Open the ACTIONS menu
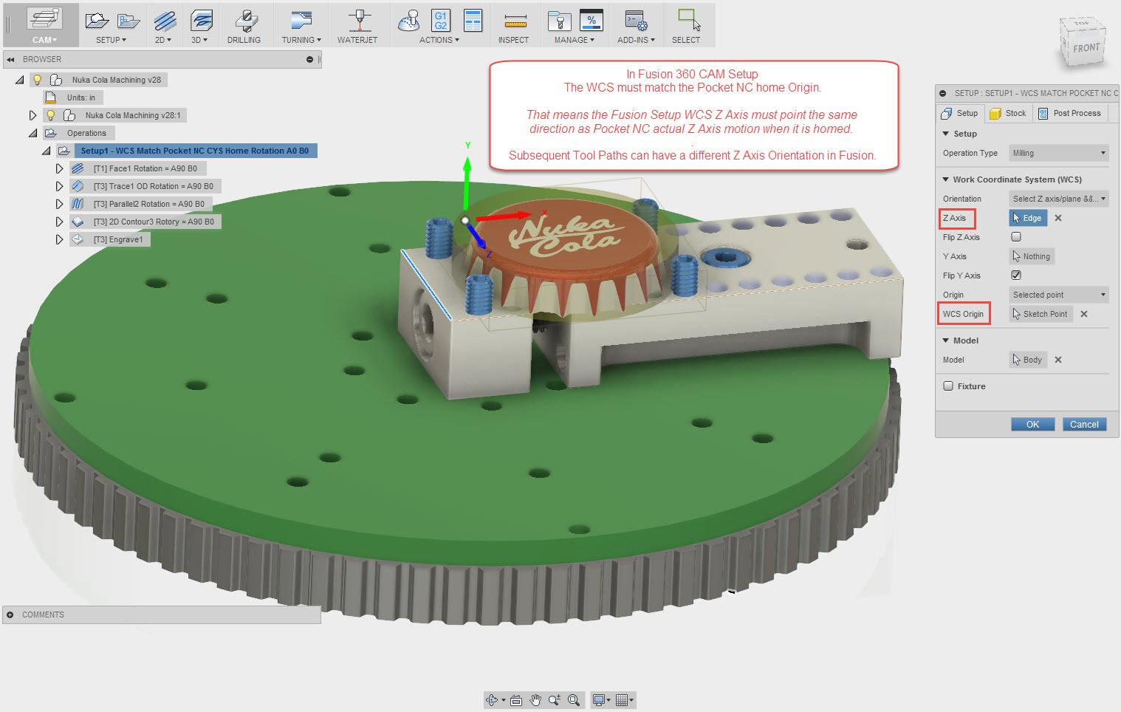The width and height of the screenshot is (1121, 712). (439, 40)
